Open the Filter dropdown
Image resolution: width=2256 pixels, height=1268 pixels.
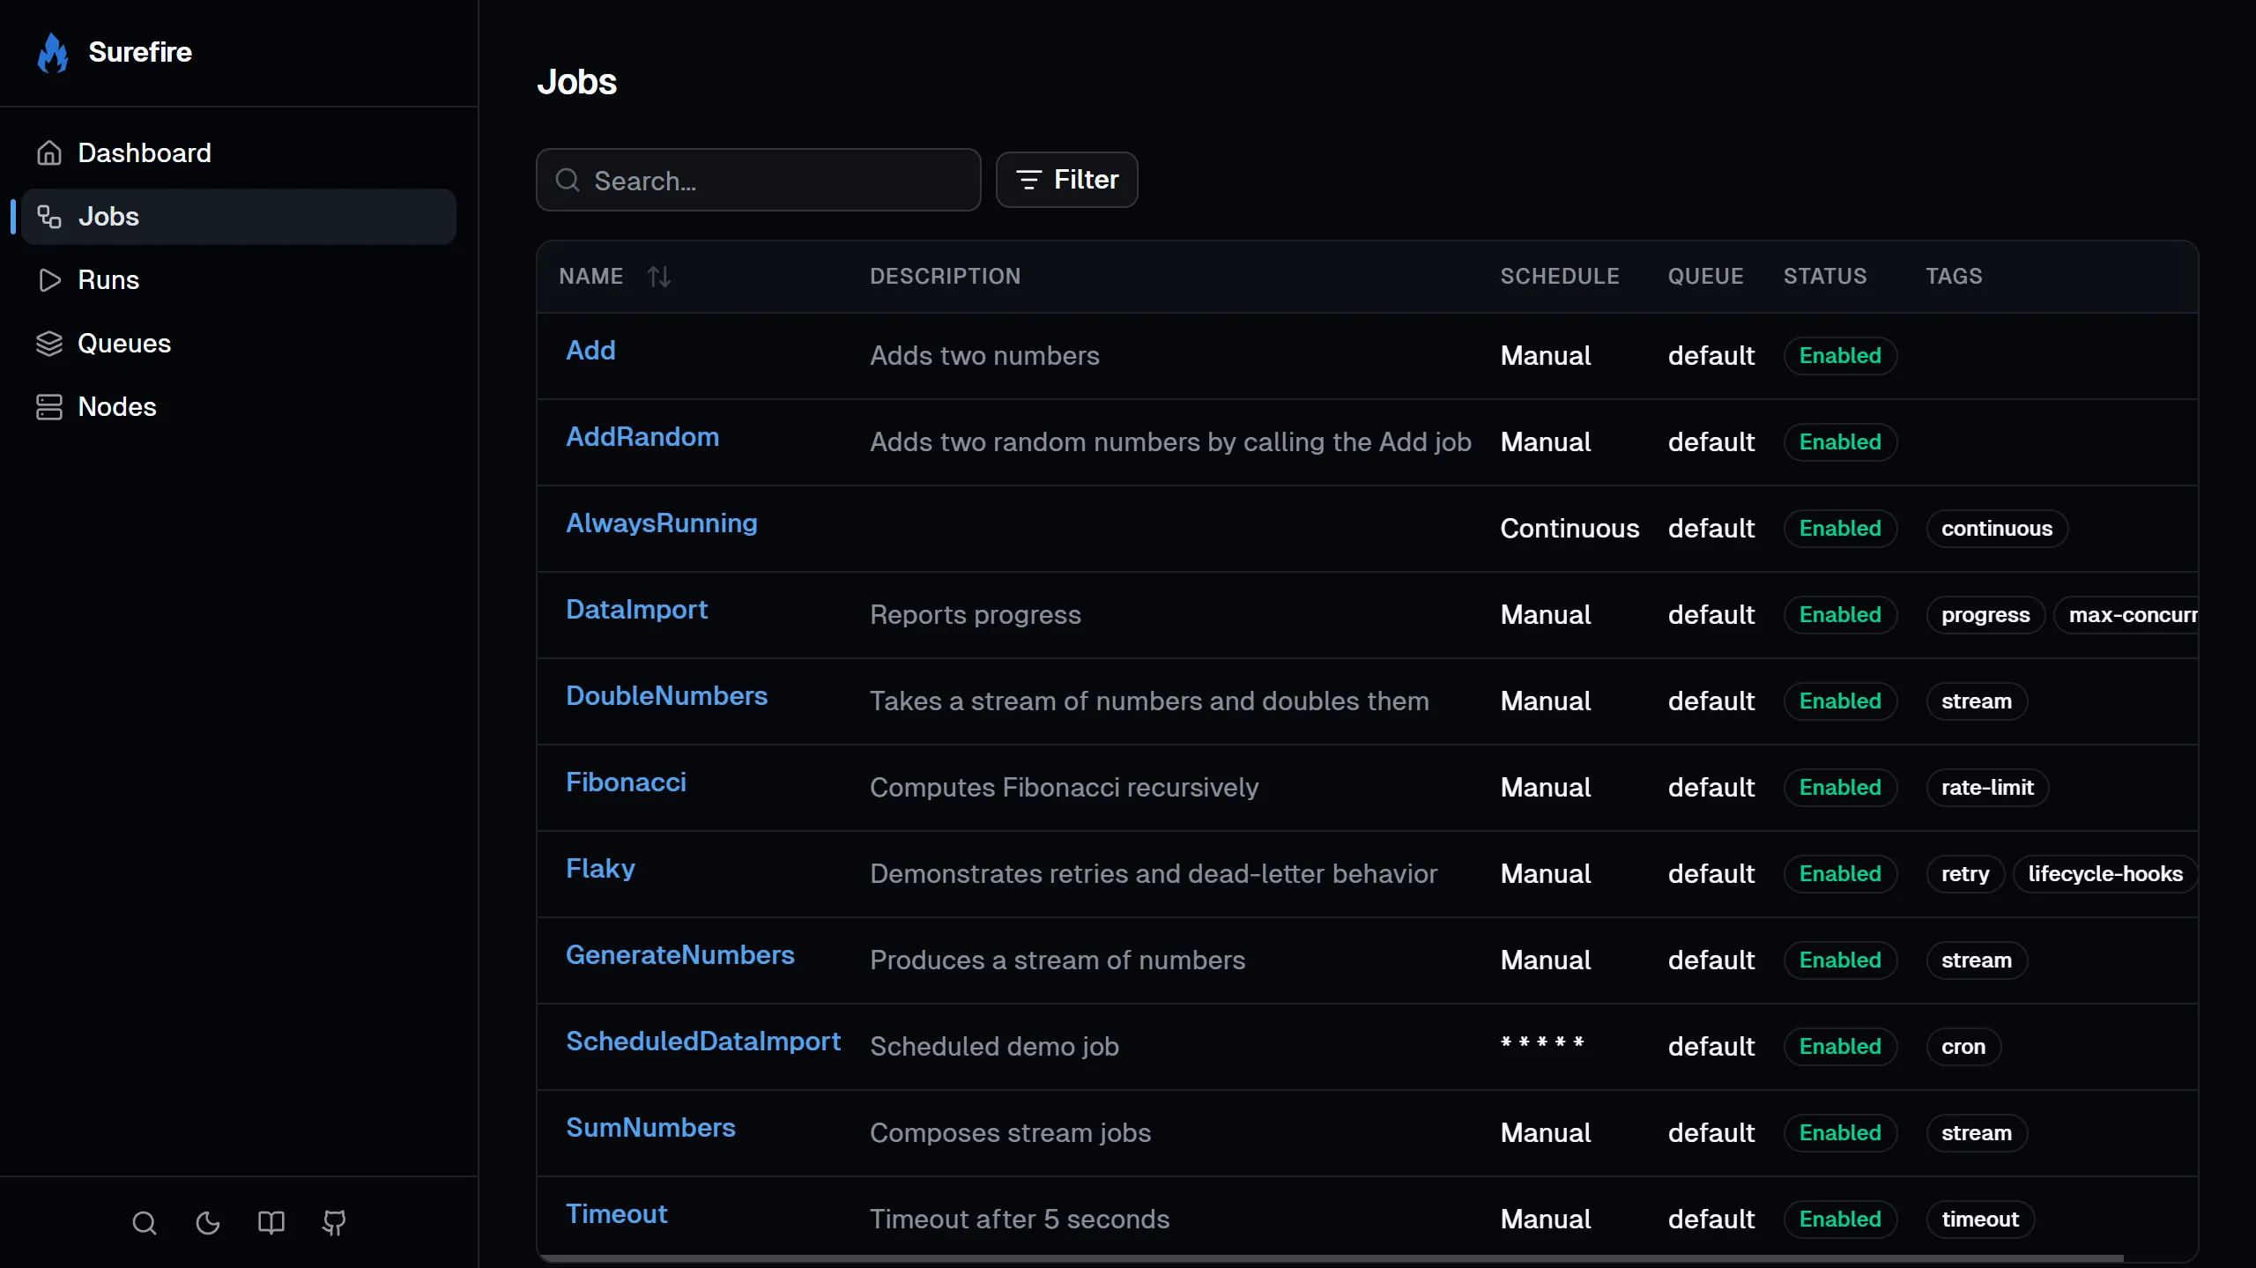pyautogui.click(x=1066, y=180)
